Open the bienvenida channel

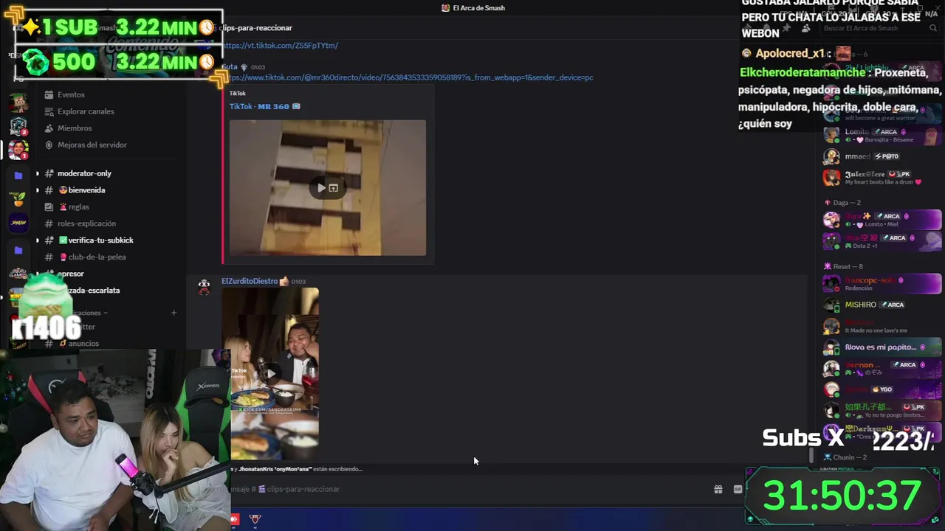tap(81, 190)
